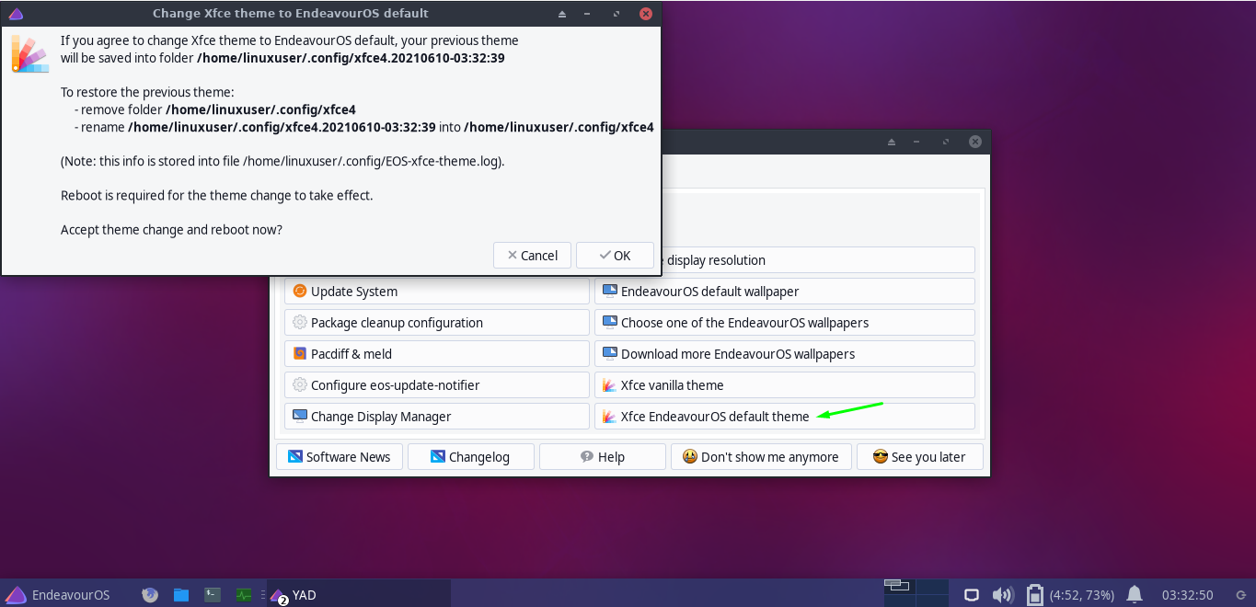Launch Firefox from the panel

150,595
